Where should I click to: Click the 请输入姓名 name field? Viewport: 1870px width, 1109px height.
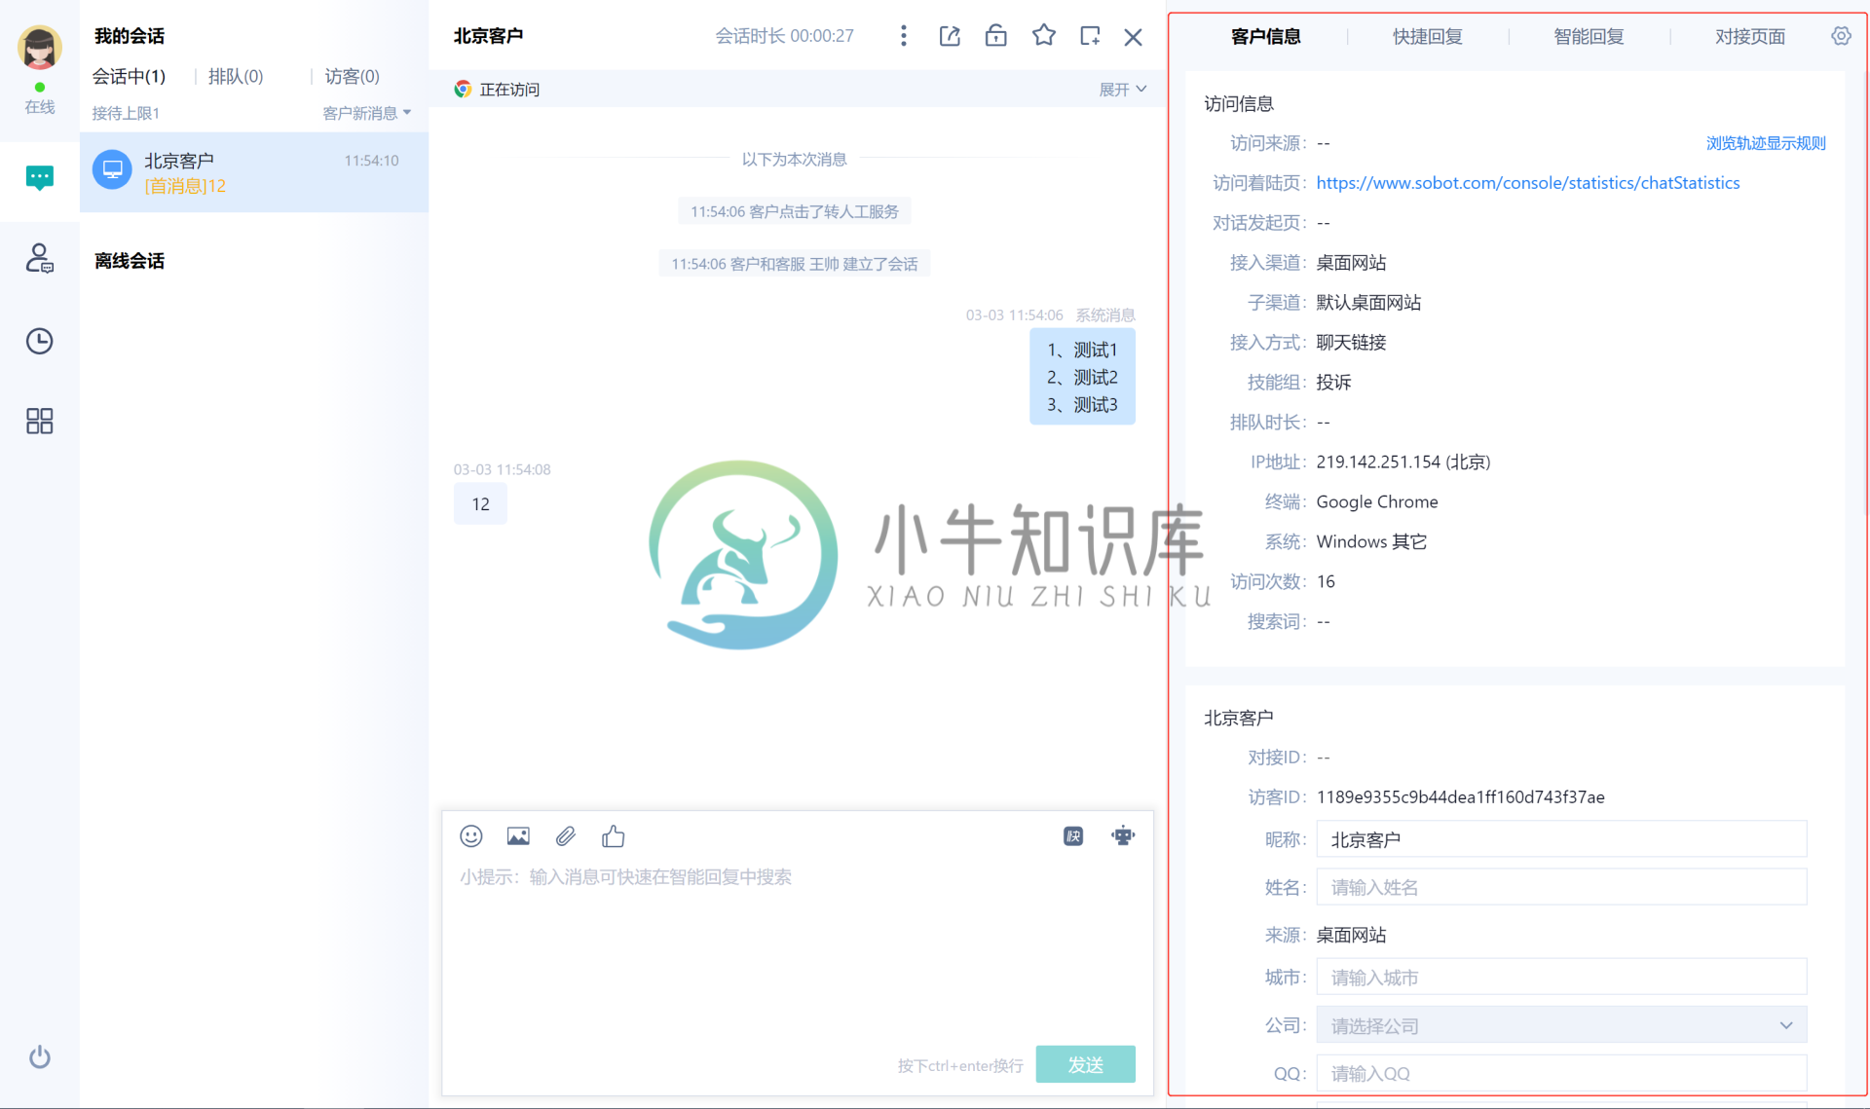[1561, 887]
